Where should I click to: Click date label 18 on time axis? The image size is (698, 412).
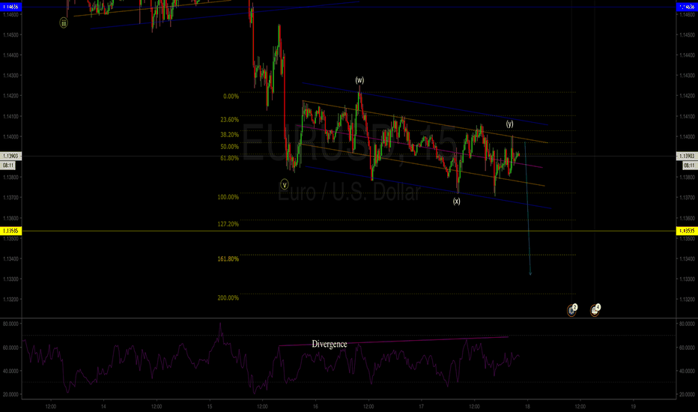click(527, 406)
